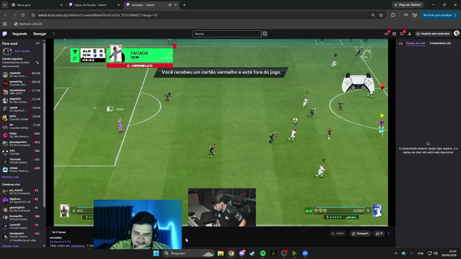The height and width of the screenshot is (259, 461).
Task: Open bigduzo_ channel in sidebar
Action: [21, 201]
